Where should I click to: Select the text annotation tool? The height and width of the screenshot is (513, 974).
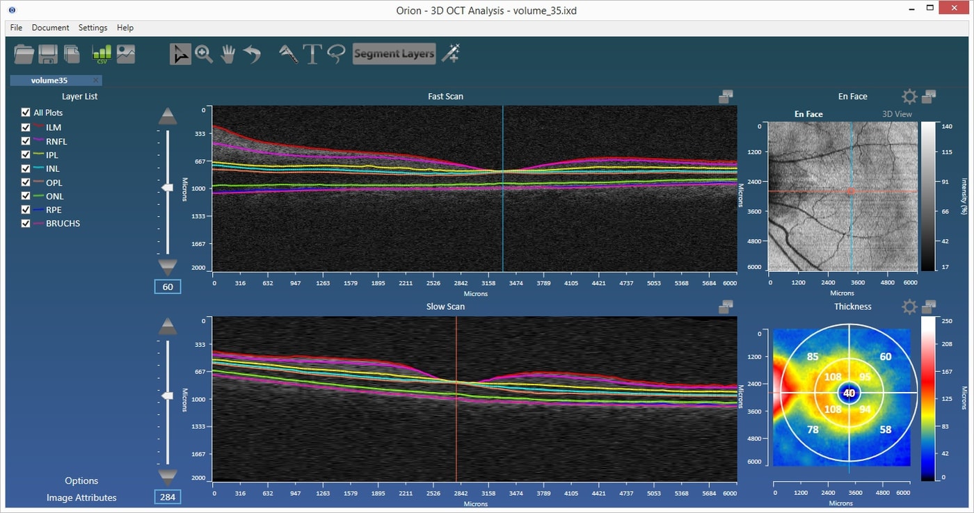[x=312, y=54]
